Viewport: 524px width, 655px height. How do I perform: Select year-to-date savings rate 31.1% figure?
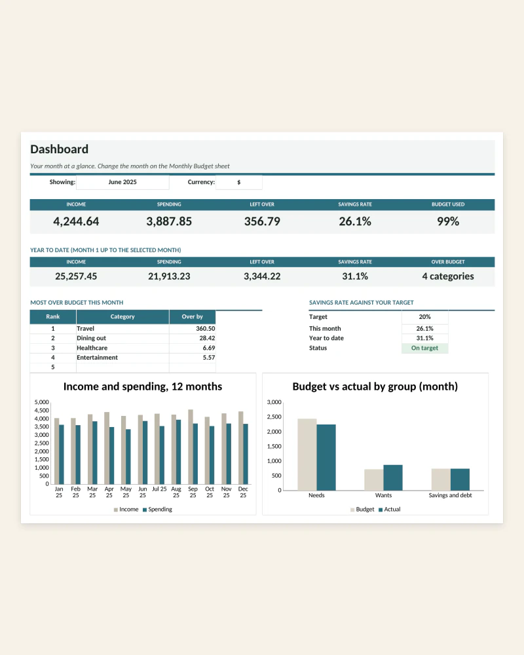pyautogui.click(x=355, y=276)
